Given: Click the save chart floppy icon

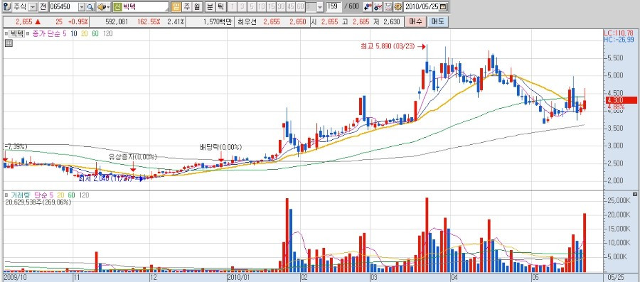Looking at the screenshot, I should [388, 7].
